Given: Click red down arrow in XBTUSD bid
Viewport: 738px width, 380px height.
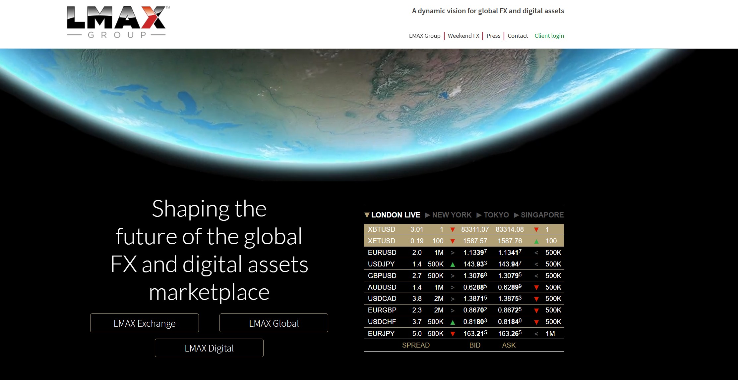Looking at the screenshot, I should pyautogui.click(x=453, y=230).
